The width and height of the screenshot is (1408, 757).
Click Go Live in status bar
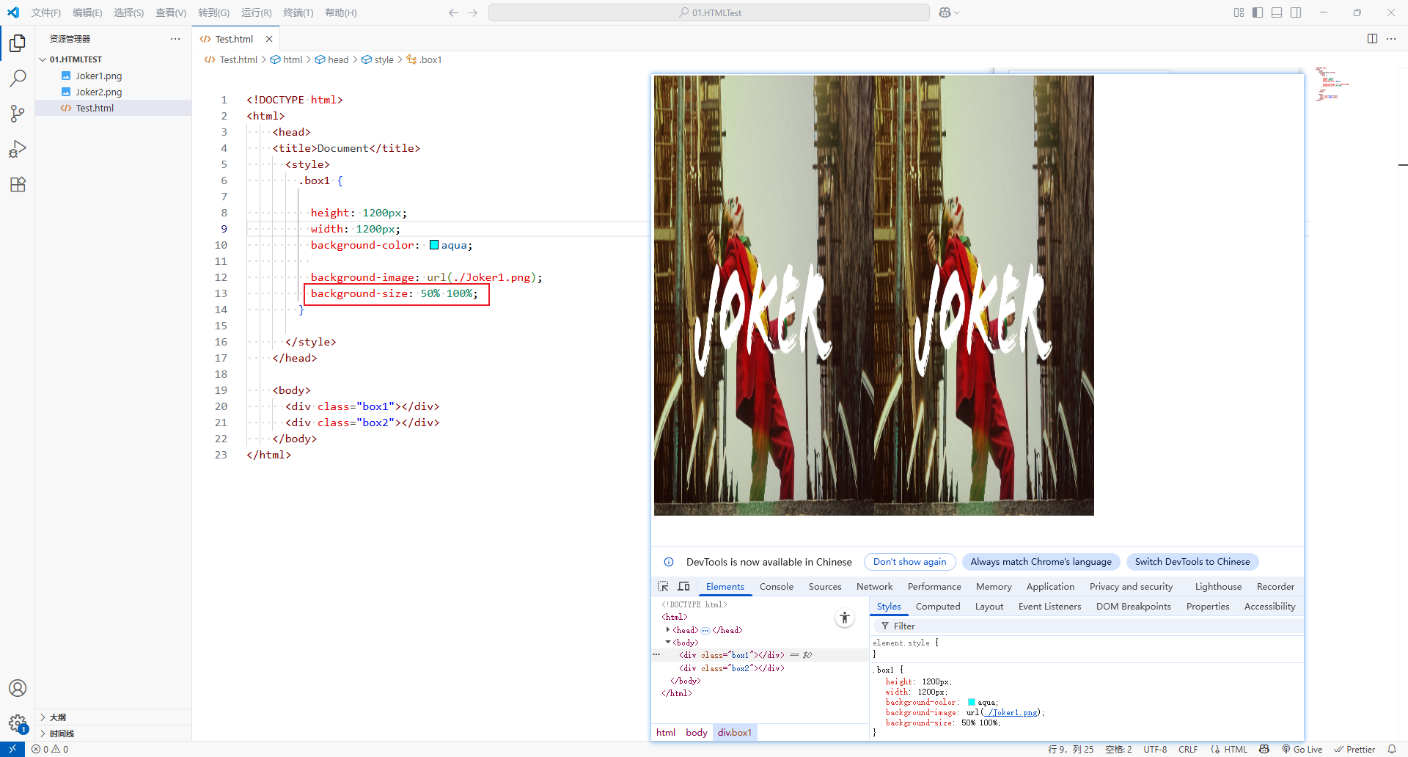1302,749
